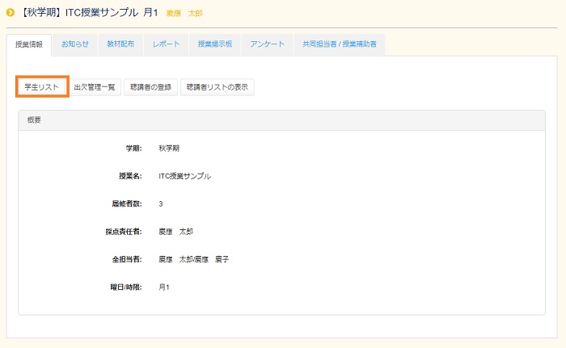Switch to 共同担当者 / 授業補助者 tab

[x=339, y=44]
